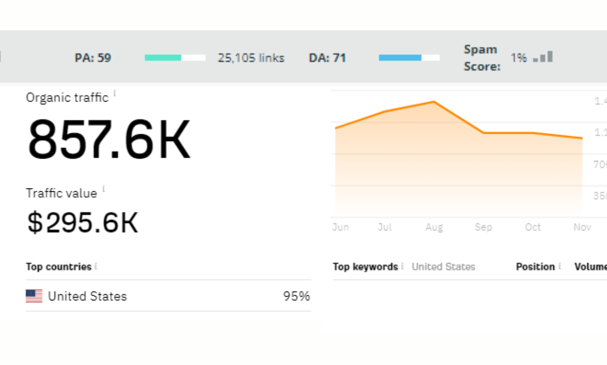Click the DA blue progress bar
The height and width of the screenshot is (365, 607).
[409, 57]
